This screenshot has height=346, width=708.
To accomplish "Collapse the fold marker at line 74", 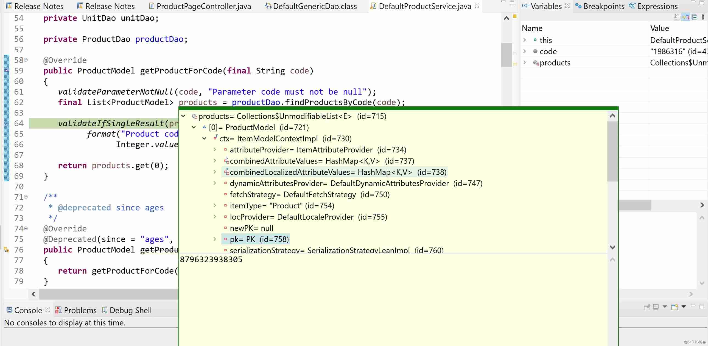I will 26,228.
